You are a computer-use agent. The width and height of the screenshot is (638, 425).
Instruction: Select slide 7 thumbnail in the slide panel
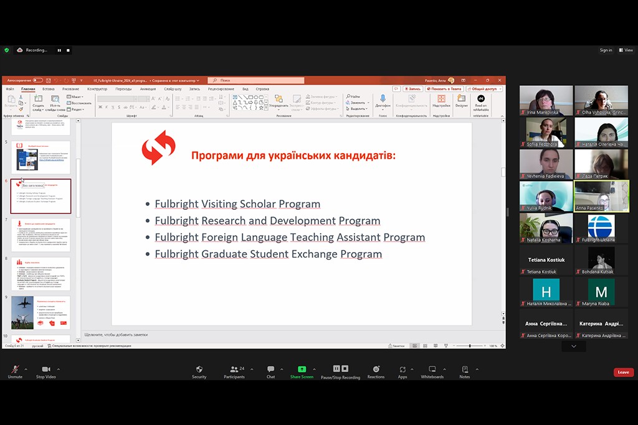[40, 235]
